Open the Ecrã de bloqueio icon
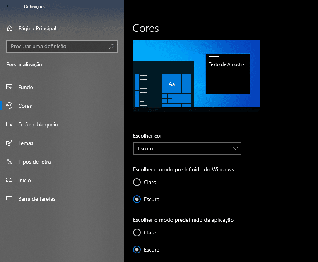 [9, 124]
